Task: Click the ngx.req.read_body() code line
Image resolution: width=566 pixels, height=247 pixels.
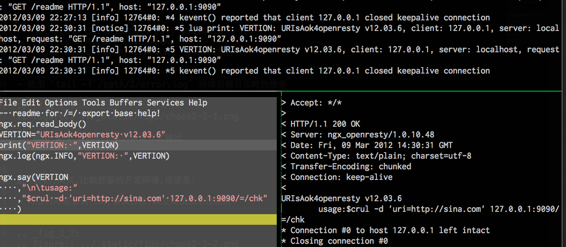Action: 43,124
